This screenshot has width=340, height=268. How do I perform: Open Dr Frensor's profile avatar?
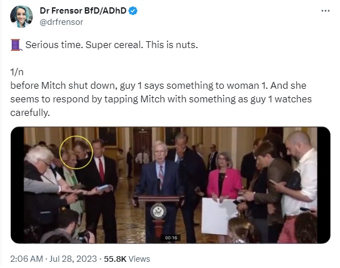click(22, 16)
